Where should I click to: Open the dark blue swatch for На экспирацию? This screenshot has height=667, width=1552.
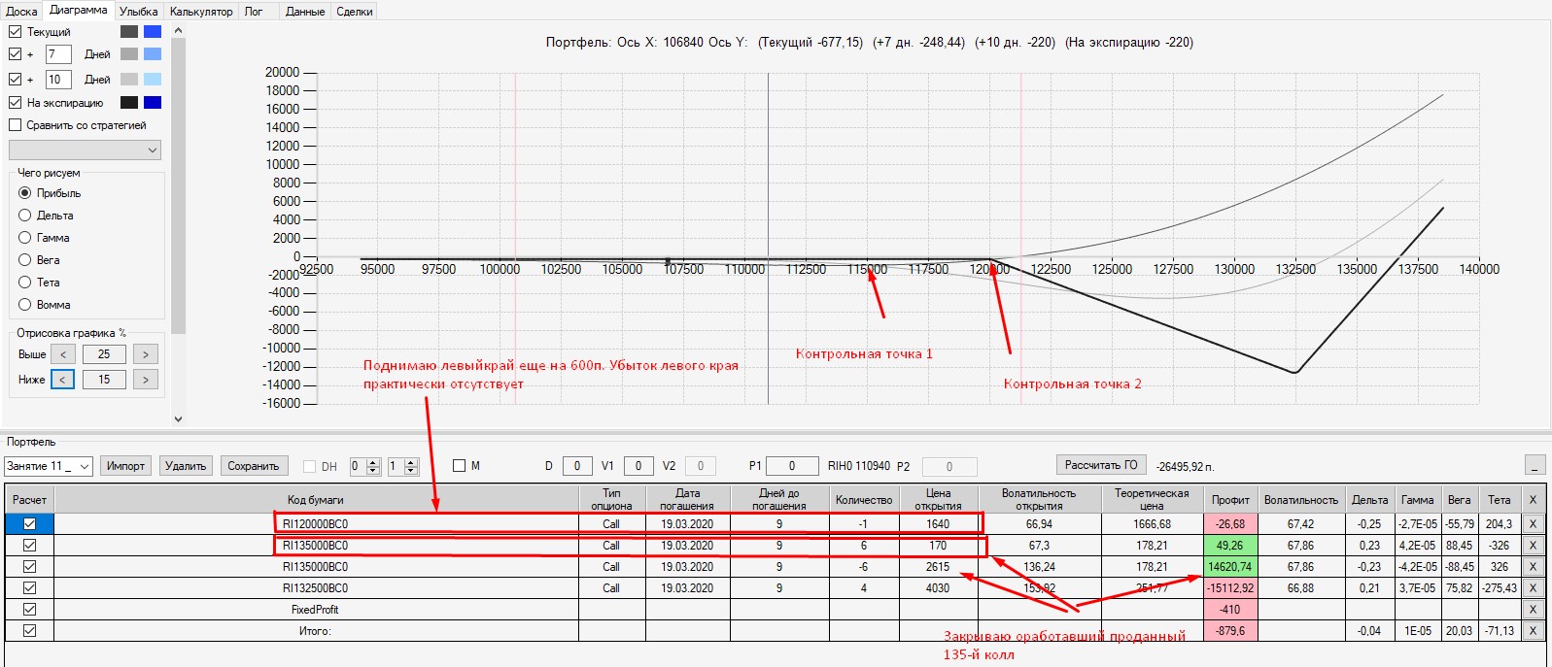point(153,102)
